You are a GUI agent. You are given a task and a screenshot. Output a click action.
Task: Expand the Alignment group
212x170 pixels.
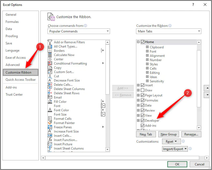pyautogui.click(x=147, y=56)
